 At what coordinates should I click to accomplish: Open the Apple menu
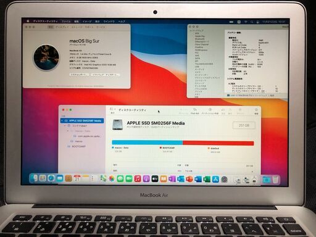click(28, 21)
